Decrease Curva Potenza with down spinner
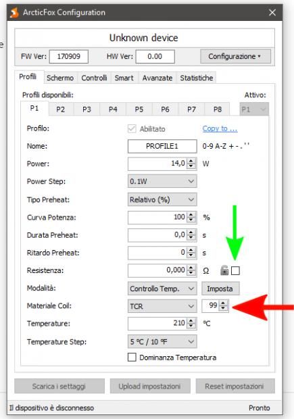 click(191, 220)
